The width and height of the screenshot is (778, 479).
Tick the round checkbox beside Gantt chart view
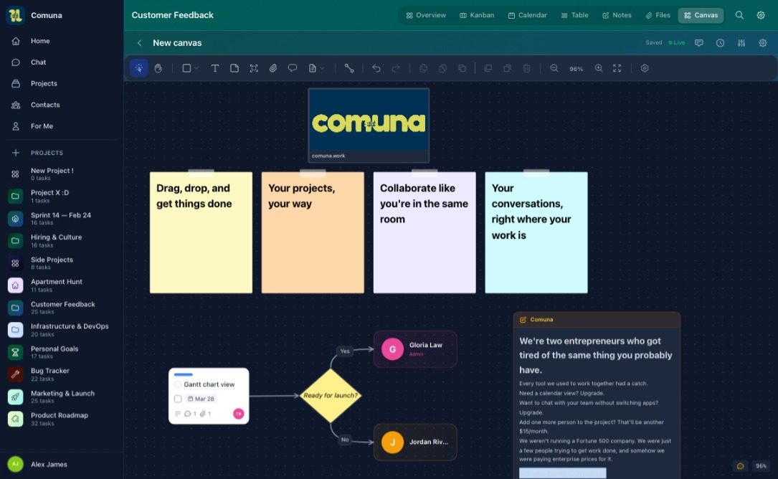click(x=178, y=384)
